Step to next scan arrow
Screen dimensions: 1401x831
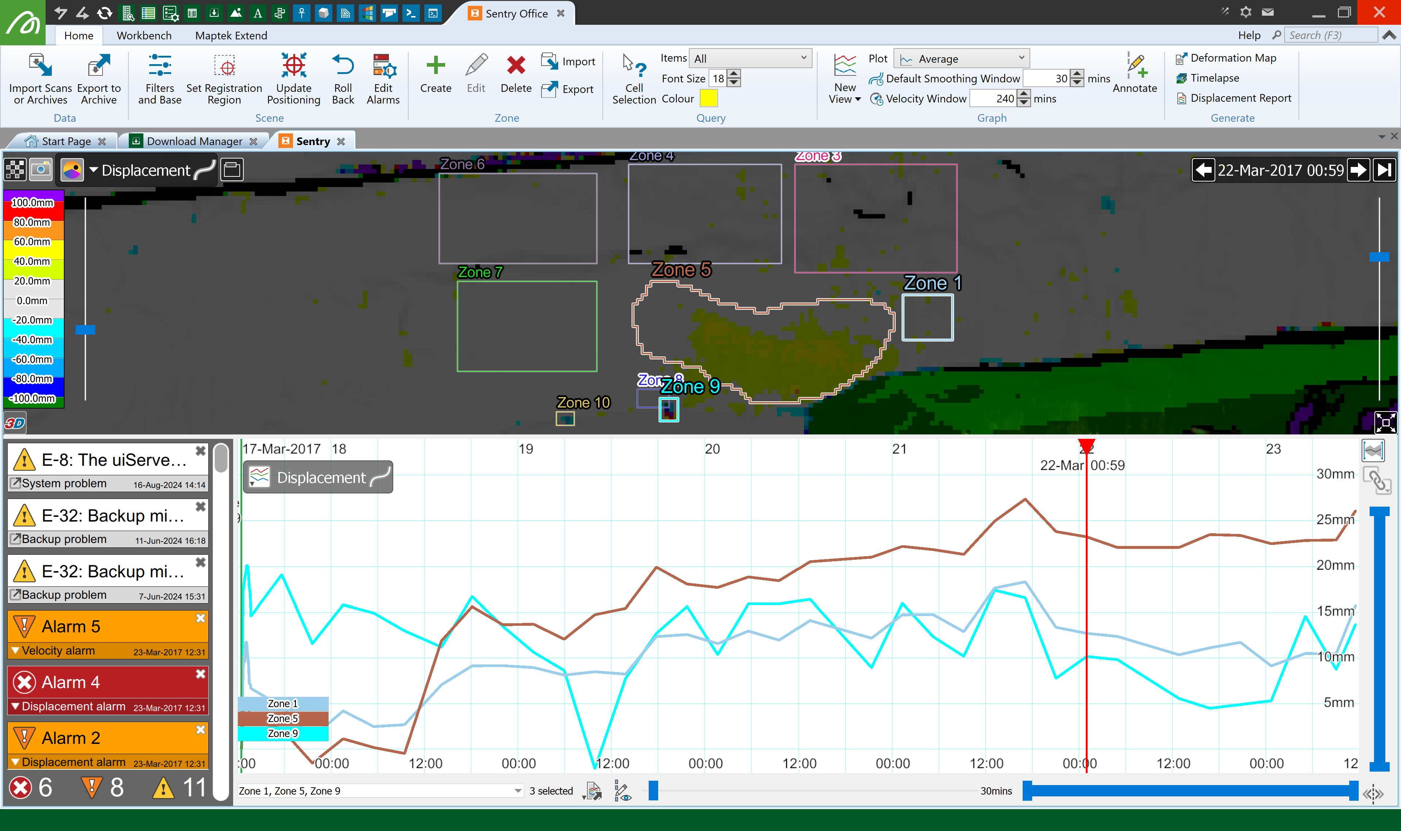point(1358,170)
